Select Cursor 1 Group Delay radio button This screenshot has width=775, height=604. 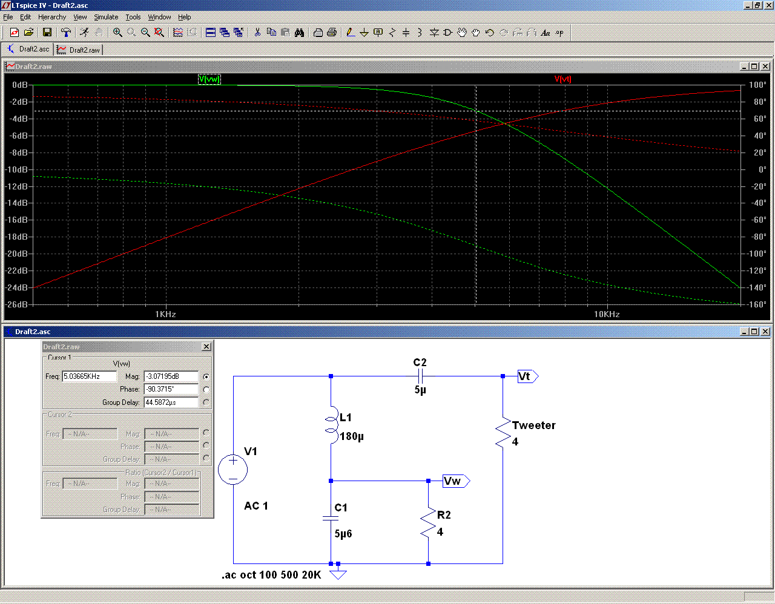coord(206,402)
